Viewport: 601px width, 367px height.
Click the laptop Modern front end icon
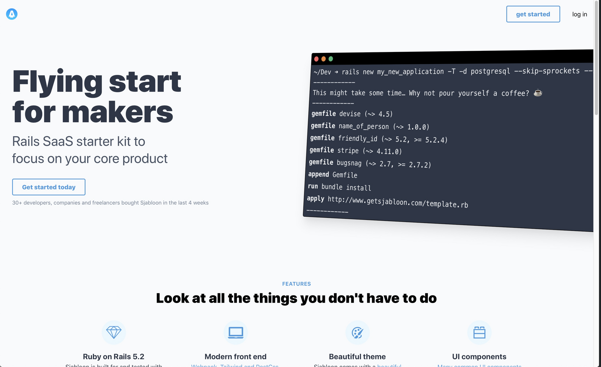(236, 332)
